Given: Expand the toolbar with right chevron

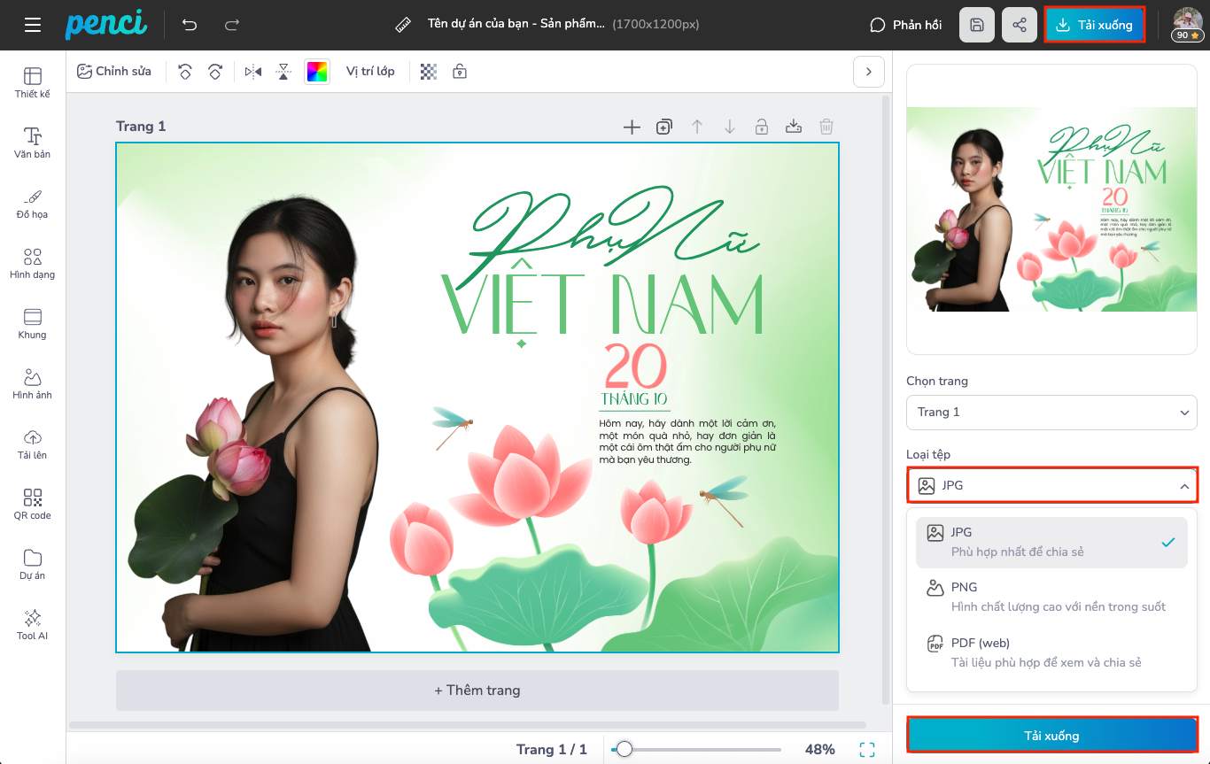Looking at the screenshot, I should coord(868,72).
